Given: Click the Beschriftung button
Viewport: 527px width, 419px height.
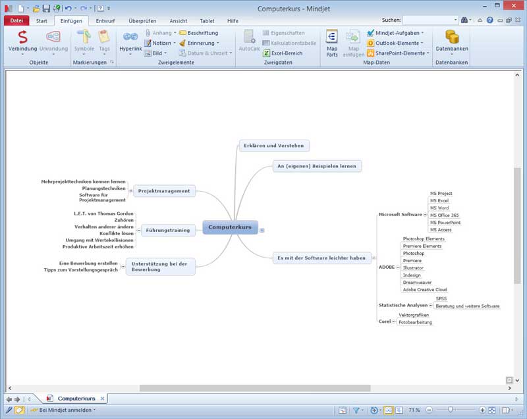Looking at the screenshot, I should [198, 32].
